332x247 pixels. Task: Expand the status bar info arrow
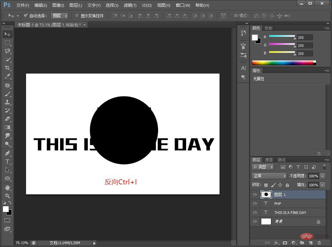(94, 243)
